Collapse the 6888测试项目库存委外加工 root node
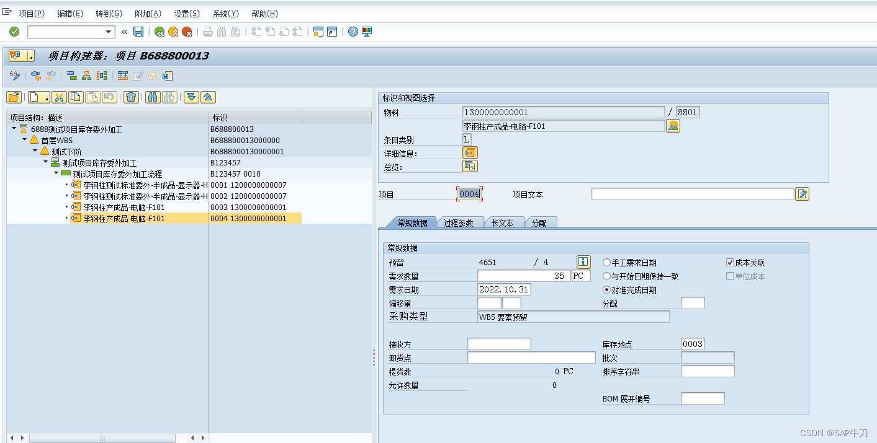The height and width of the screenshot is (443, 877). coord(14,129)
